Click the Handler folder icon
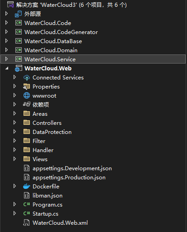 (x=27, y=150)
